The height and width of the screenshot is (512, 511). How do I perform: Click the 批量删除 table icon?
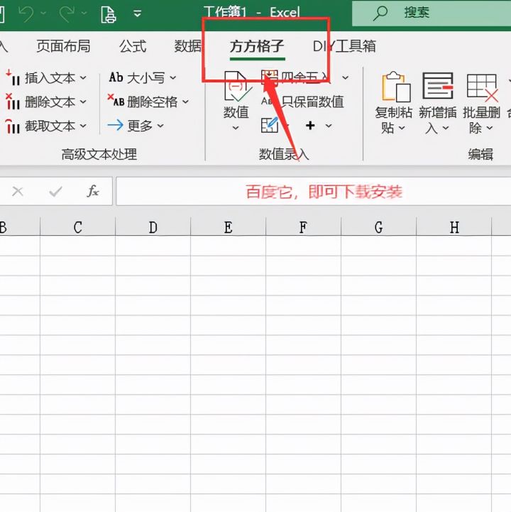(x=483, y=87)
